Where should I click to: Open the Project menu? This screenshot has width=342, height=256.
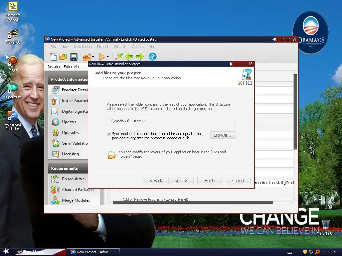pyautogui.click(x=103, y=47)
